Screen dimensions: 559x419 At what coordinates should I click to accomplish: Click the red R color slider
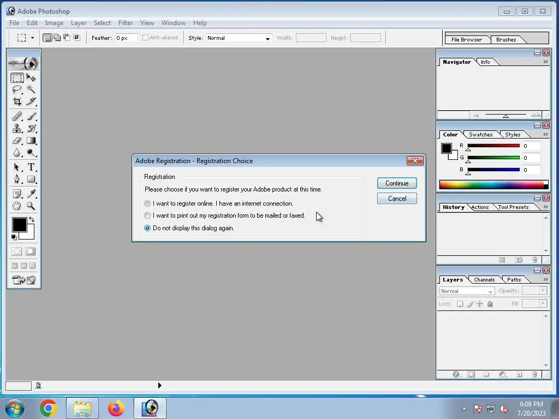pos(493,146)
